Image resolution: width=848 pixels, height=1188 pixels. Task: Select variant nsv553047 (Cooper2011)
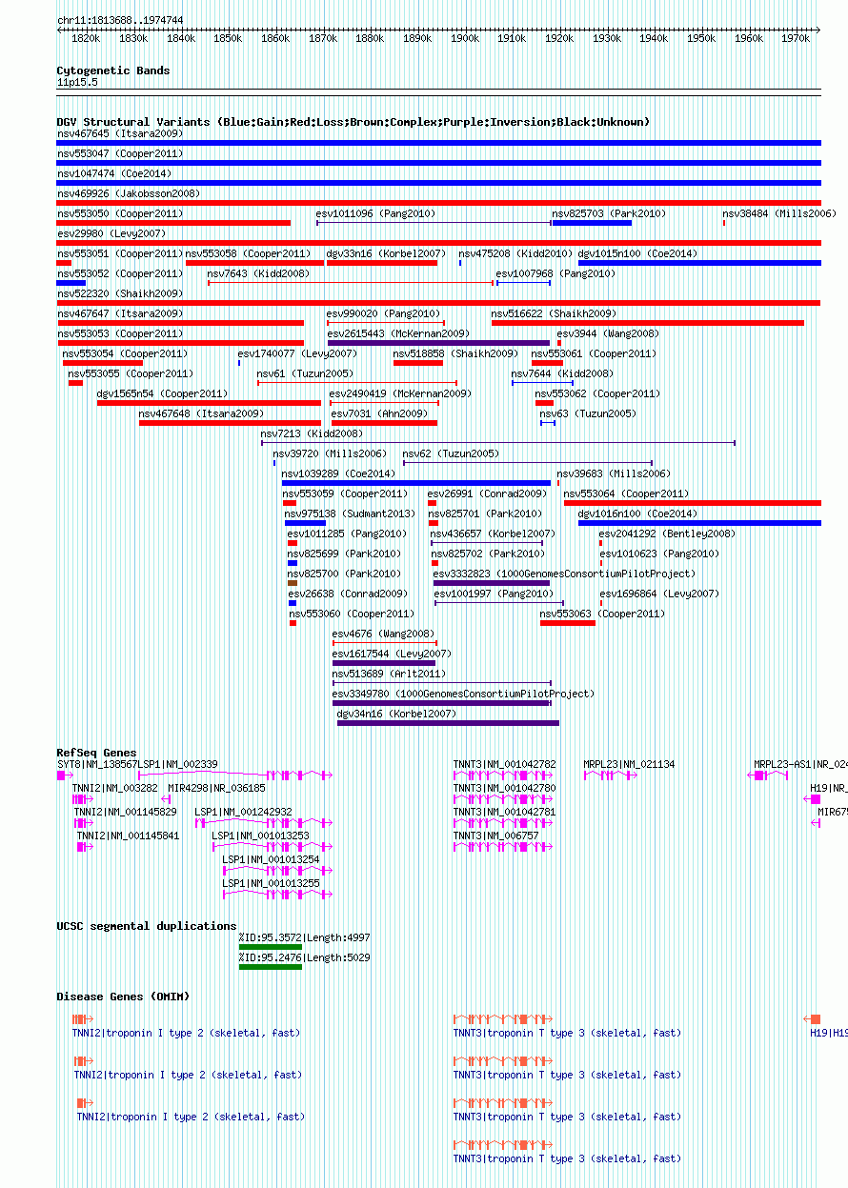[x=120, y=153]
